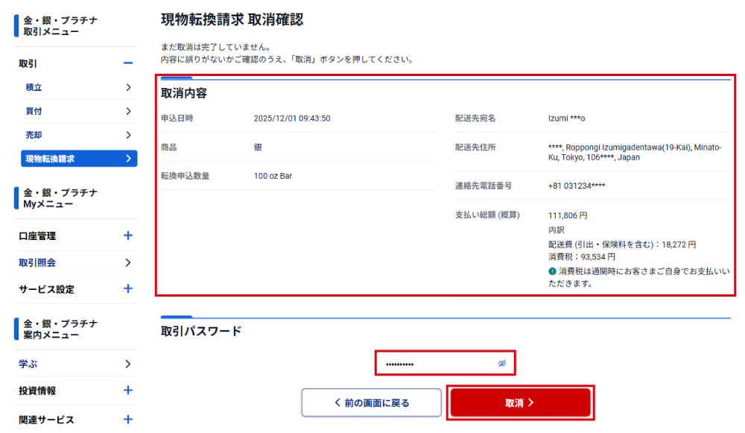Click the chevron arrow beside 買付

[128, 111]
